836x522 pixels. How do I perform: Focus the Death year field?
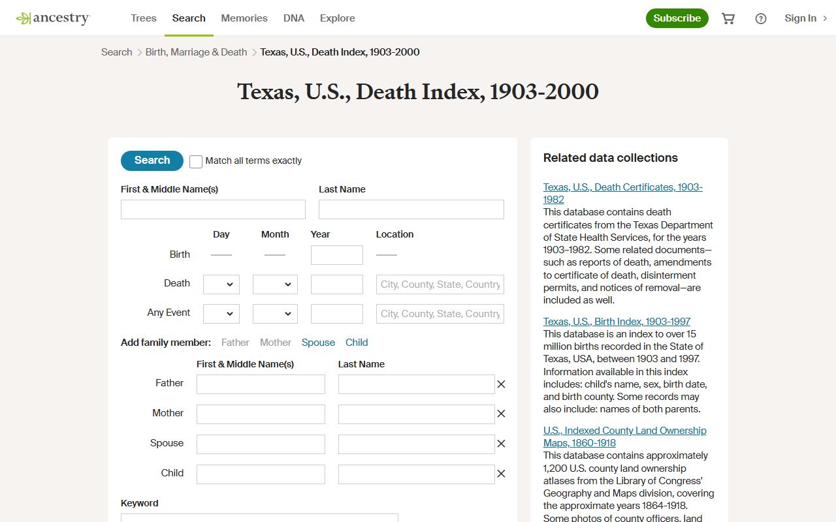337,284
